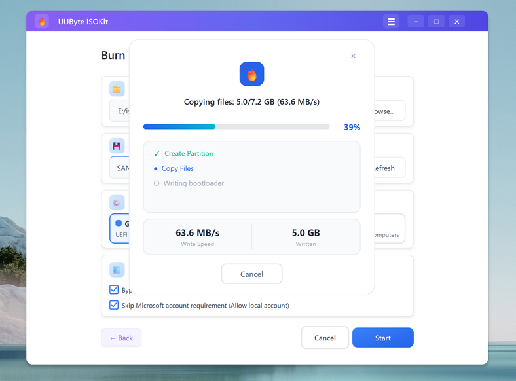This screenshot has height=381, width=516.
Task: Click the flame icon in the progress dialog
Action: click(x=251, y=75)
